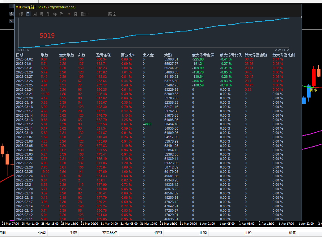Image resolution: width=322 pixels, height=237 pixels.
Task: Select the 日 daily tab
Action: click(x=28, y=14)
